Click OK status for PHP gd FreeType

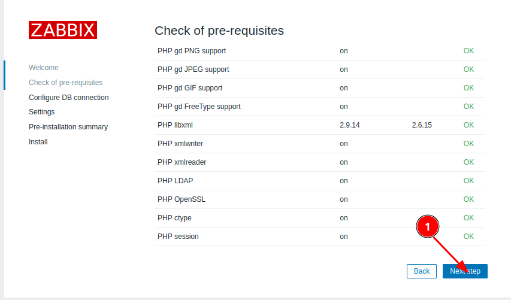(468, 107)
